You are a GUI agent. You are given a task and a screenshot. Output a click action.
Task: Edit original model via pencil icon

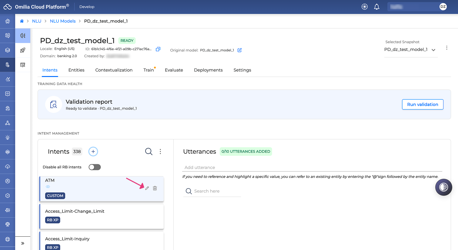coord(239,50)
